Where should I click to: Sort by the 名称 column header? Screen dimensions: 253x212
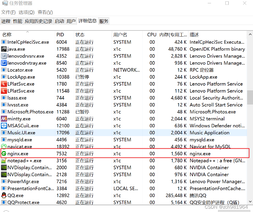coord(28,35)
